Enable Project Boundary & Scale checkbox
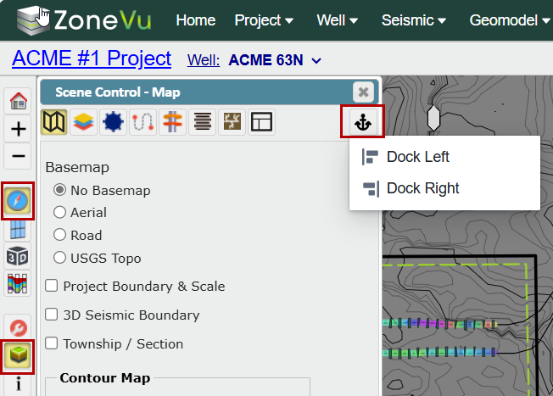The height and width of the screenshot is (396, 553). [52, 286]
